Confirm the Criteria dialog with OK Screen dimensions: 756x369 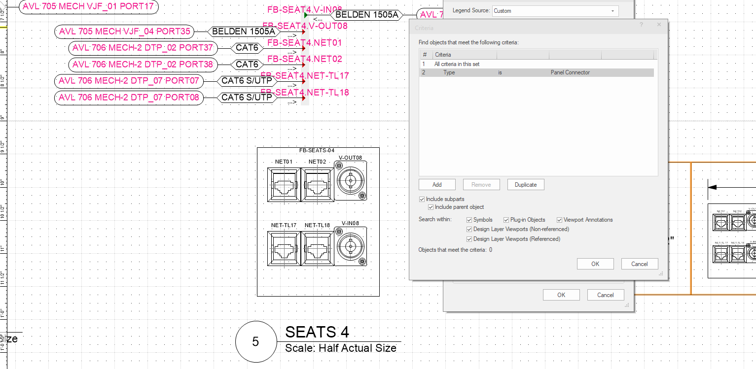(595, 264)
